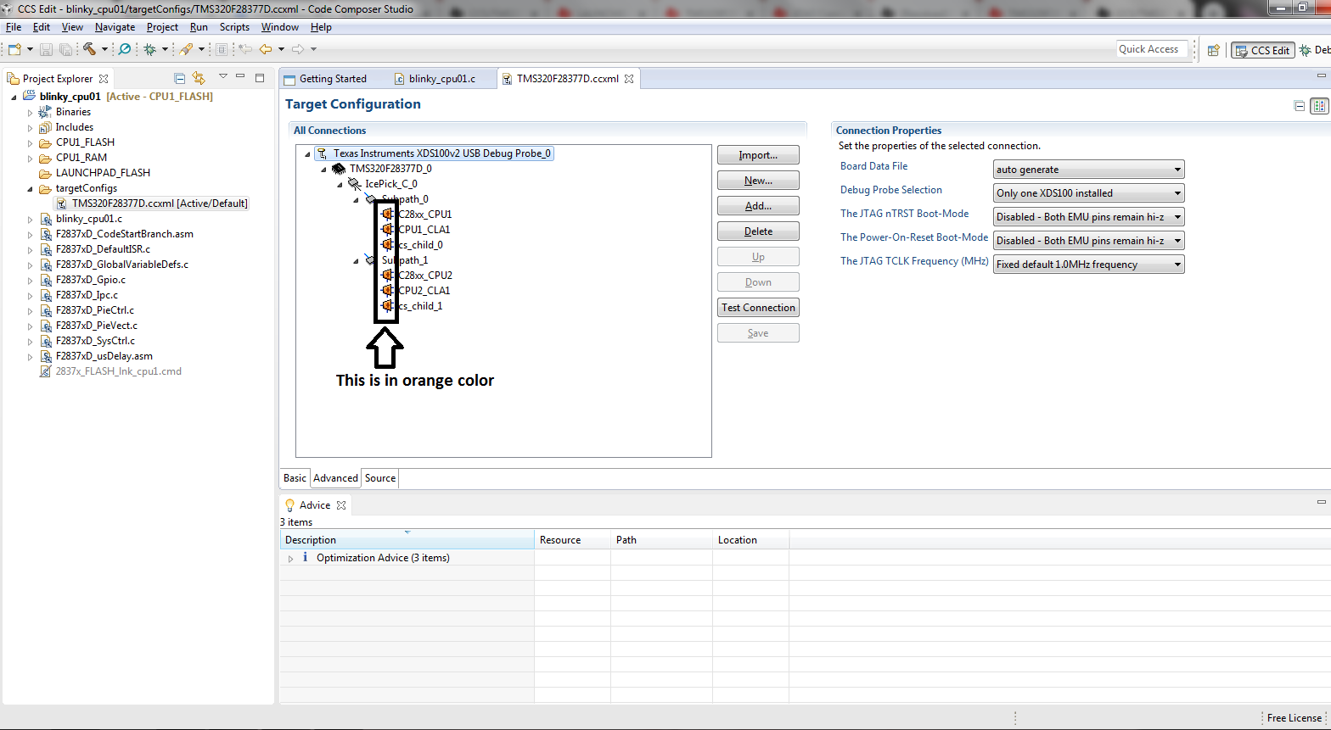Expand the Optimization Advice row
This screenshot has height=730, width=1331.
click(x=290, y=558)
